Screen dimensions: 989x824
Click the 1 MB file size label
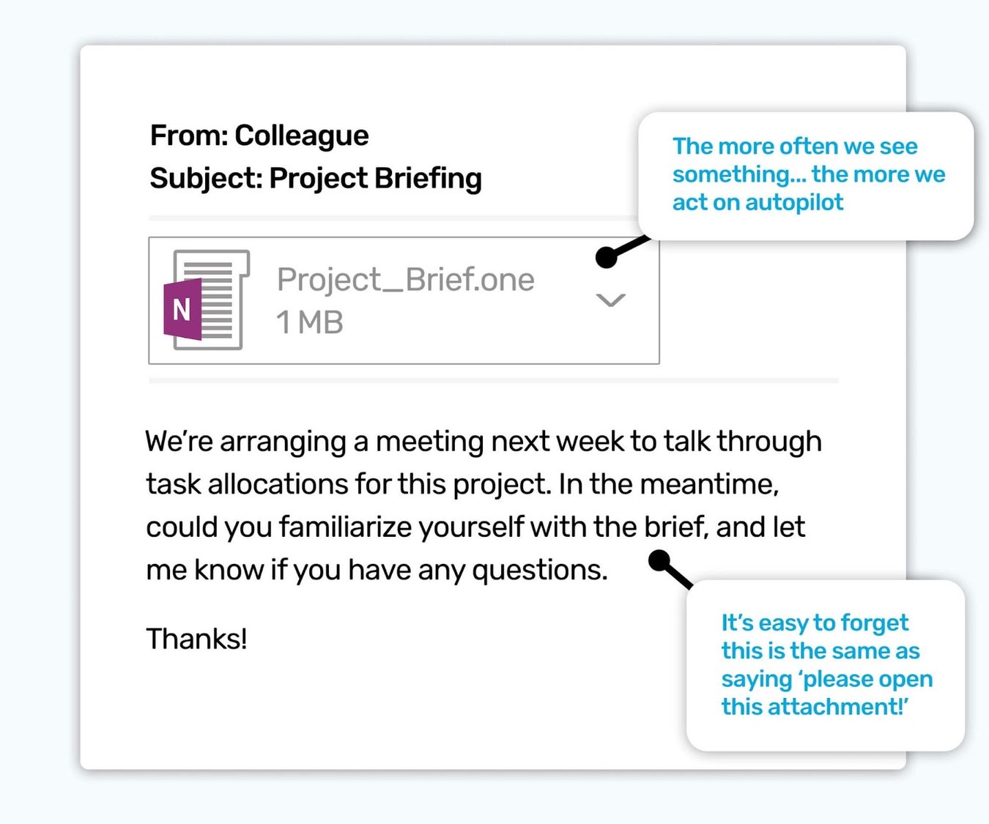(x=309, y=322)
